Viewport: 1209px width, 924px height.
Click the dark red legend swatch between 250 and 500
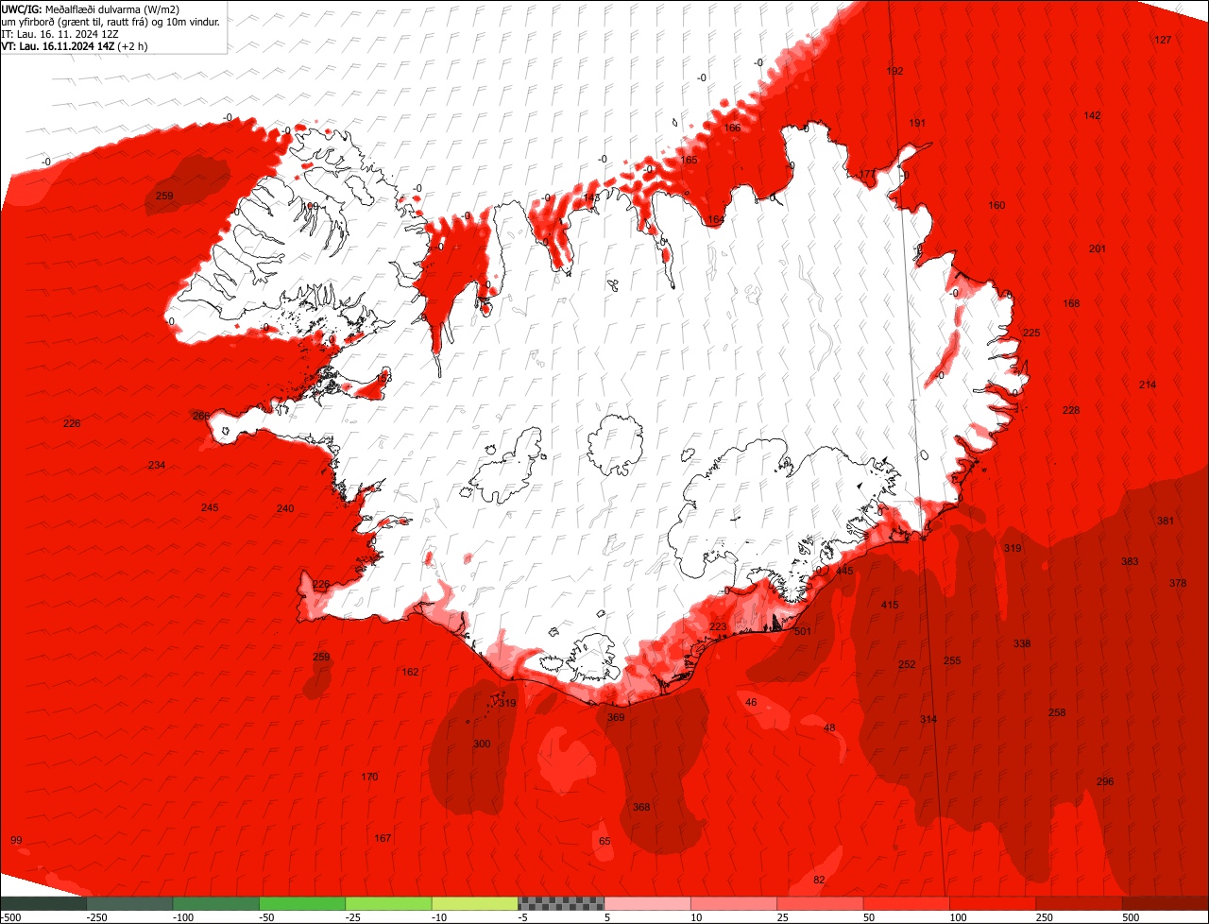[1080, 903]
